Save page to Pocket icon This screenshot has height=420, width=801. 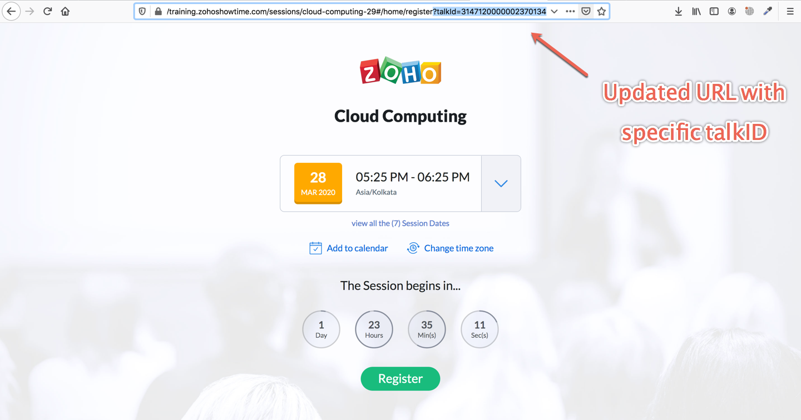click(586, 11)
